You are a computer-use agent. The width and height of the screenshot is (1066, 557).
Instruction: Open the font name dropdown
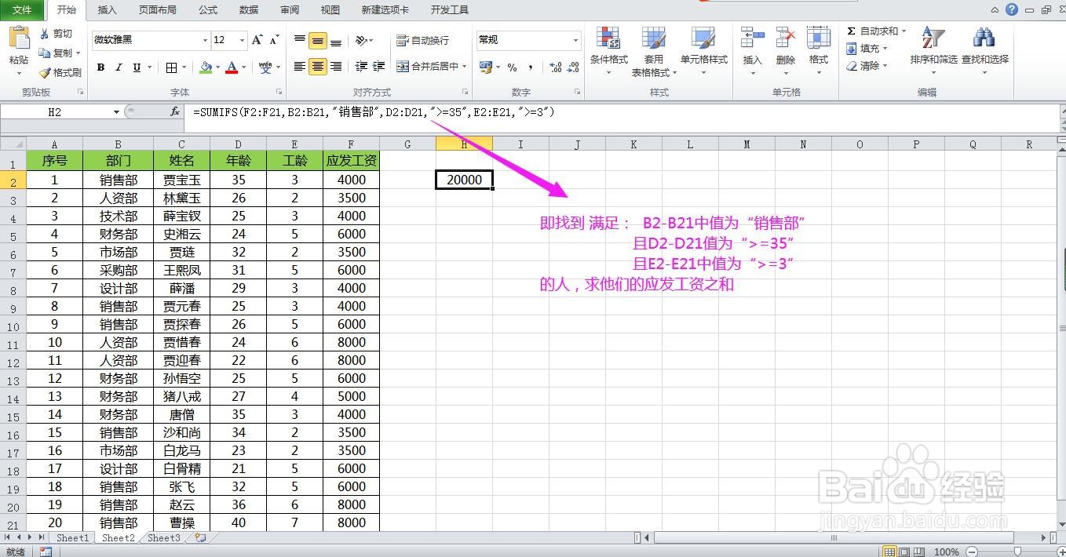coord(205,40)
